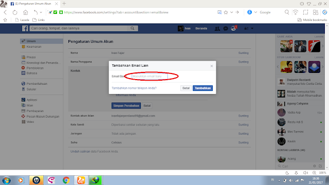This screenshot has width=329, height=185.
Task: Expand the dropdown beside the bookmark star
Action: 231,12
